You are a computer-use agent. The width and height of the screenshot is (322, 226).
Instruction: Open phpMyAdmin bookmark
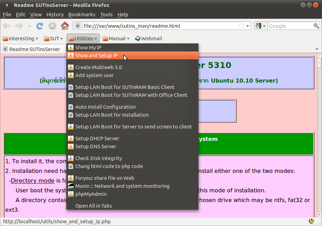[x=132, y=194]
